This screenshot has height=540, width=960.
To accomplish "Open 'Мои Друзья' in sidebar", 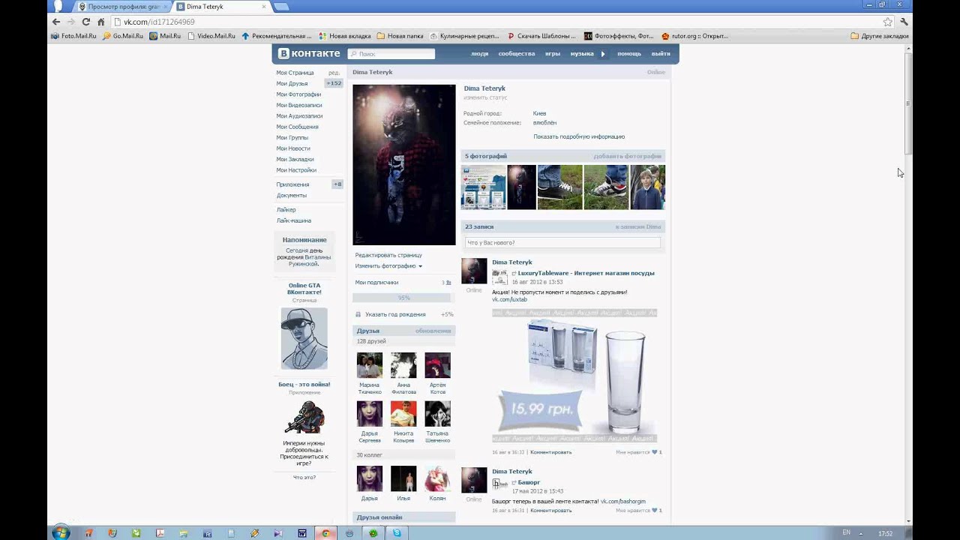I will 292,83.
